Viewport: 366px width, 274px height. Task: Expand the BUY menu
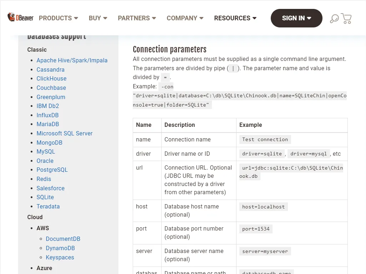tap(98, 18)
